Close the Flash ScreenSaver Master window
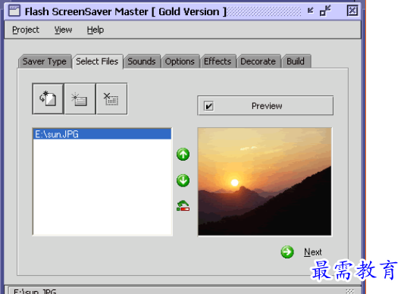 pos(352,11)
